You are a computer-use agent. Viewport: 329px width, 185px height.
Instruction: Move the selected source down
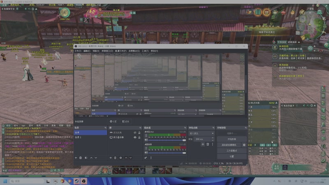click(x=130, y=158)
